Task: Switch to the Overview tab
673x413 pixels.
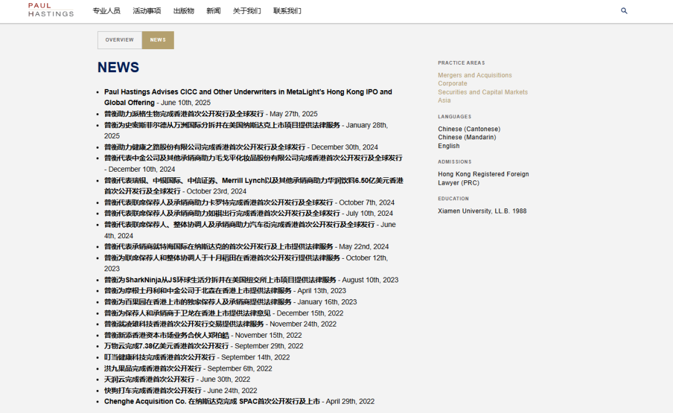Action: pyautogui.click(x=120, y=40)
